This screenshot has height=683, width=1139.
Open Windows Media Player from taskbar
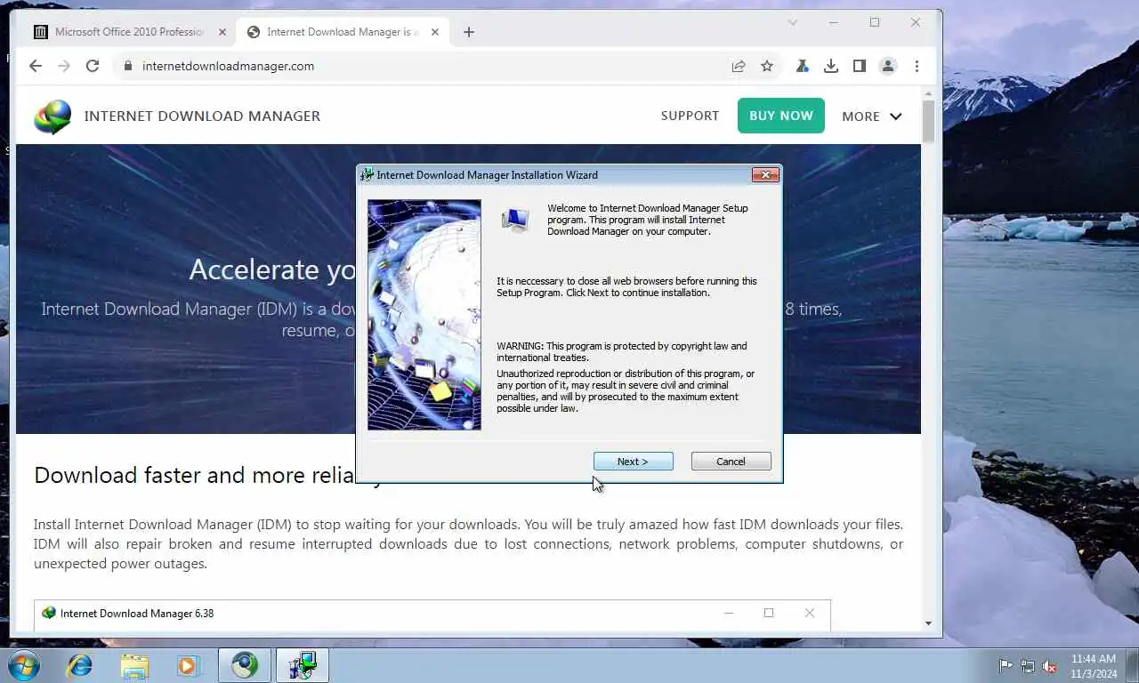click(x=188, y=665)
